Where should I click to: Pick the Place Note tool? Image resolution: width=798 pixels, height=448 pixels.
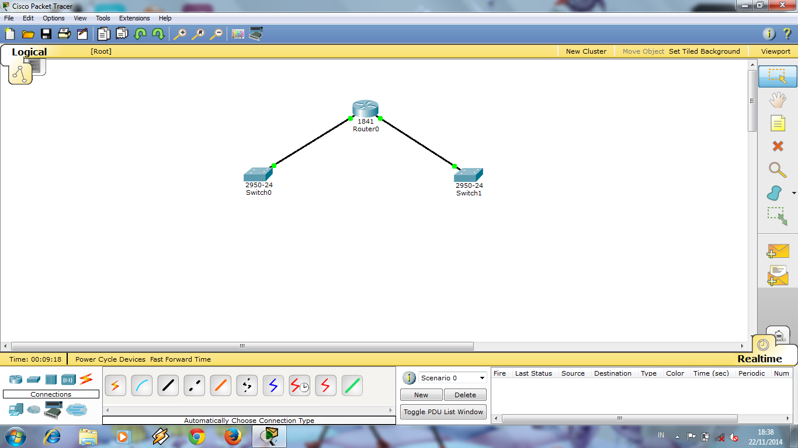tap(778, 123)
